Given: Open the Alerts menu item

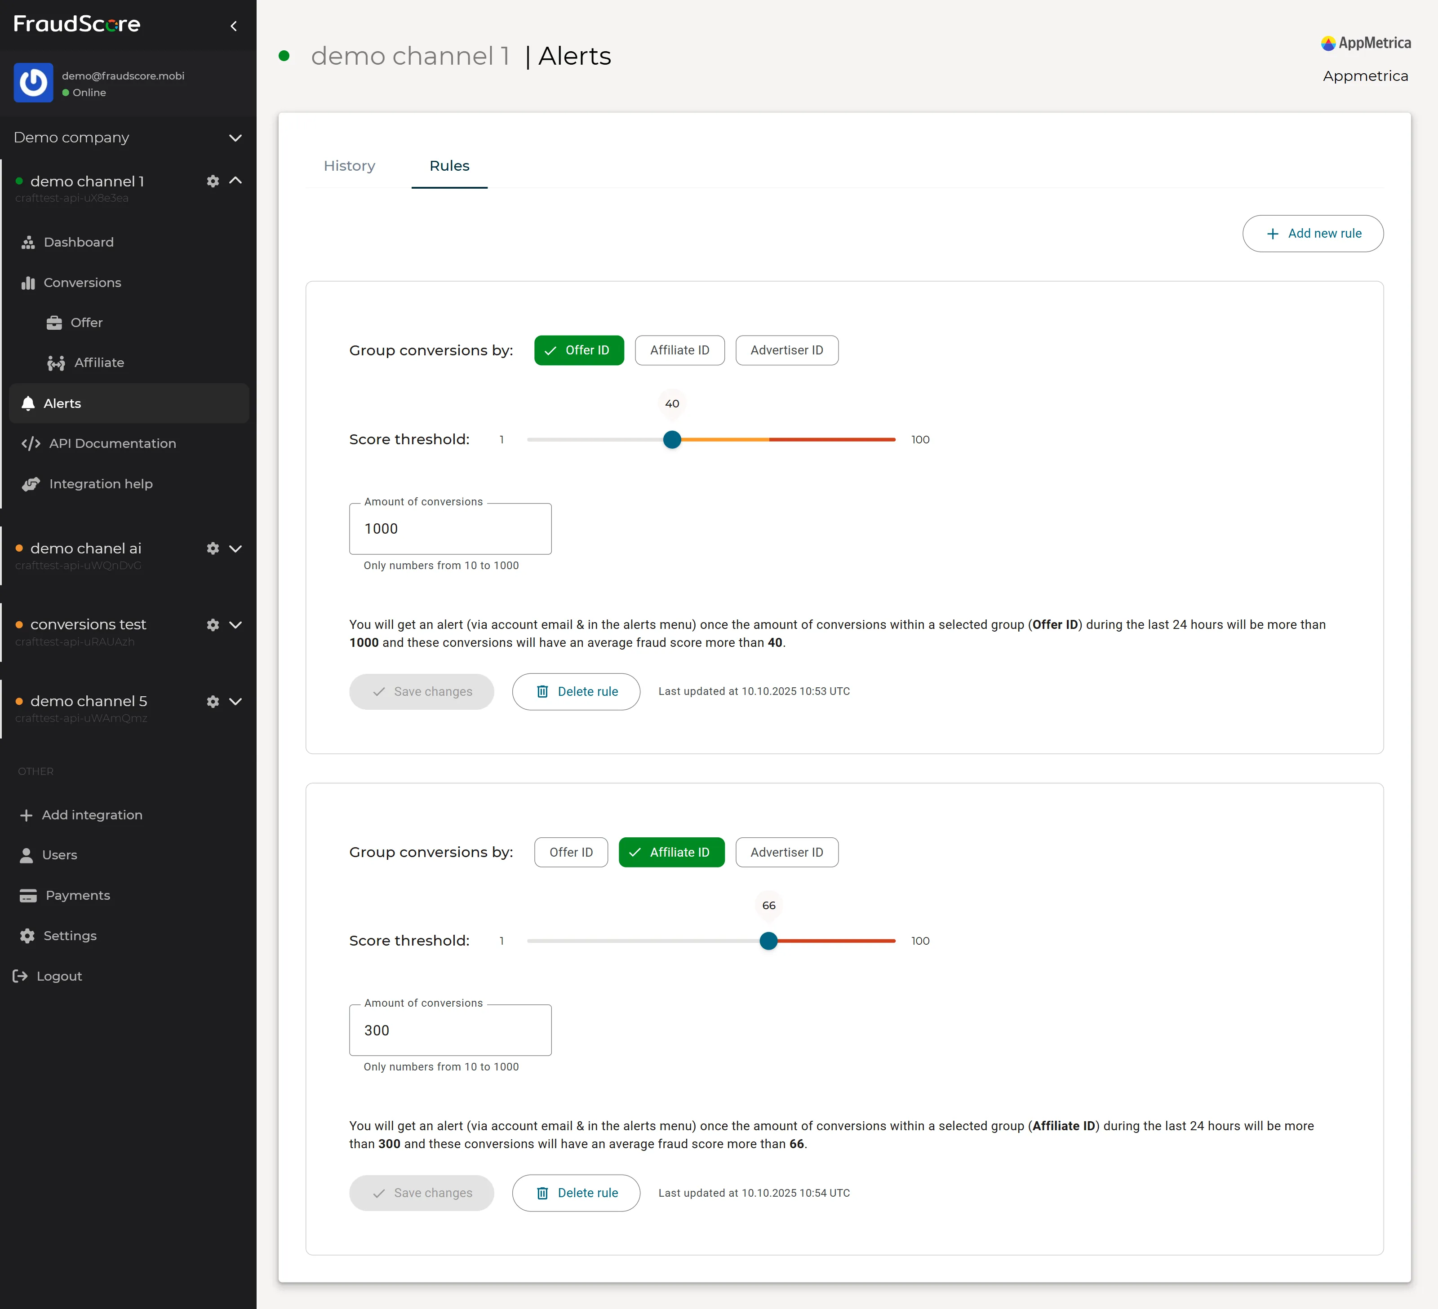Looking at the screenshot, I should (62, 403).
